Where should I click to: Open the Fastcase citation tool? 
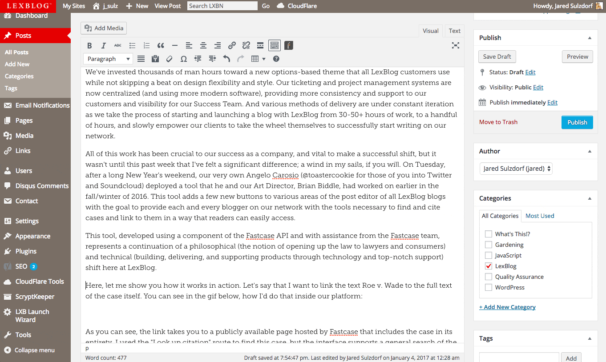(x=289, y=45)
